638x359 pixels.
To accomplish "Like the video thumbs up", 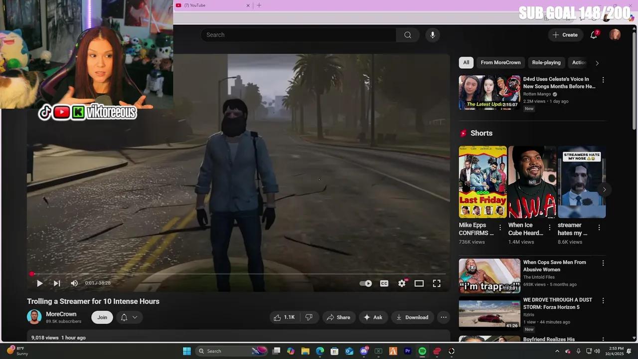I will 285,317.
